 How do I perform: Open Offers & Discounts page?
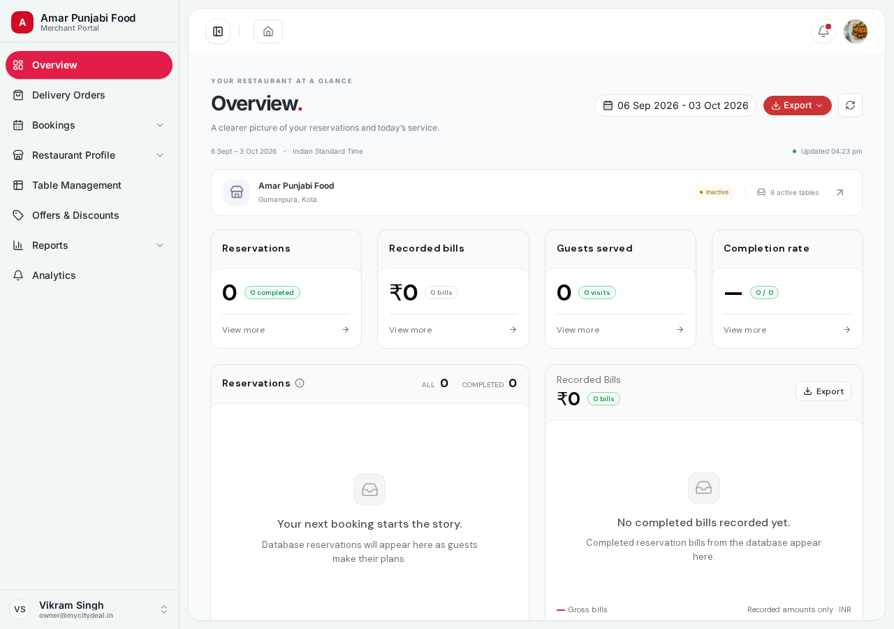pyautogui.click(x=89, y=215)
